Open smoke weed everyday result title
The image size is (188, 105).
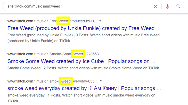click(84, 88)
